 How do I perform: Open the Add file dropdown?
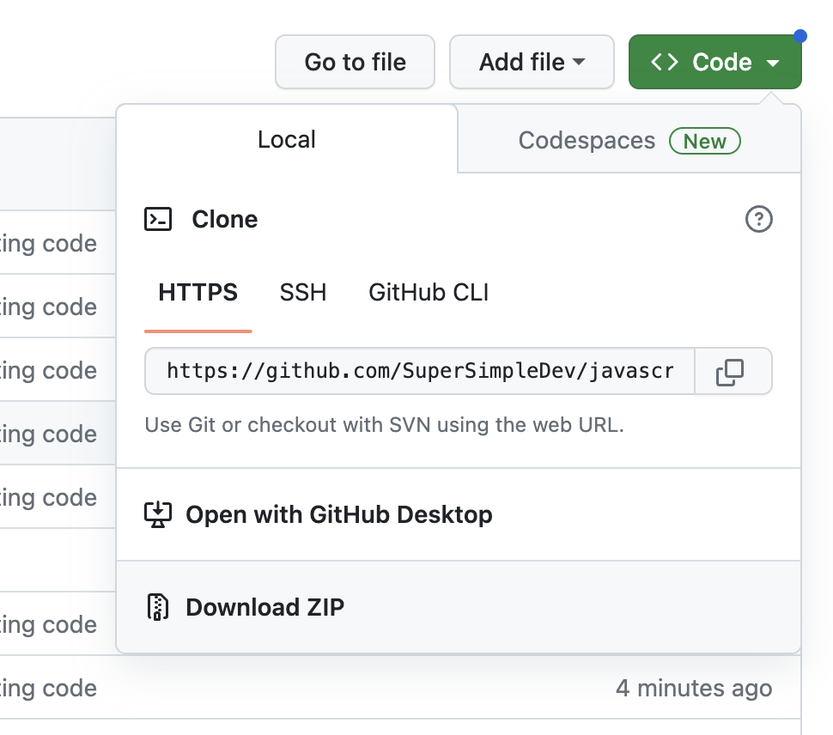532,61
